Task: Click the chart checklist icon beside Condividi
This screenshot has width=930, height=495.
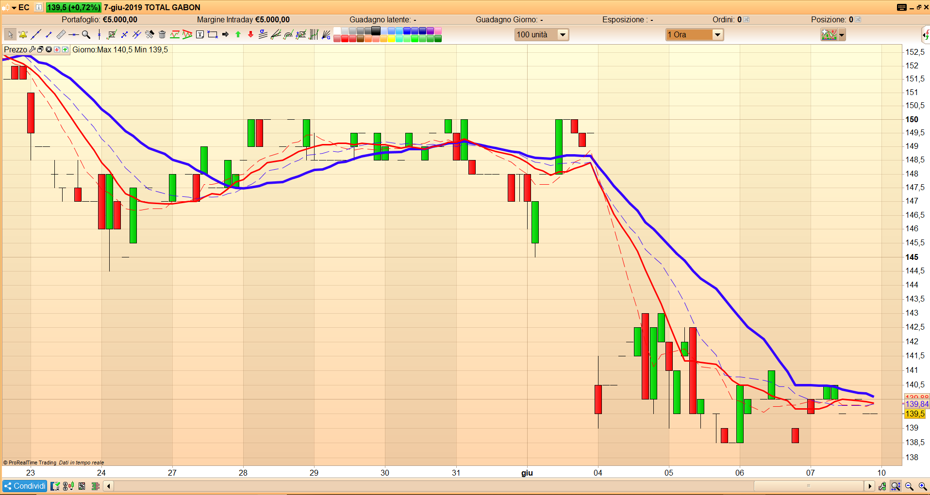Action: tap(55, 486)
